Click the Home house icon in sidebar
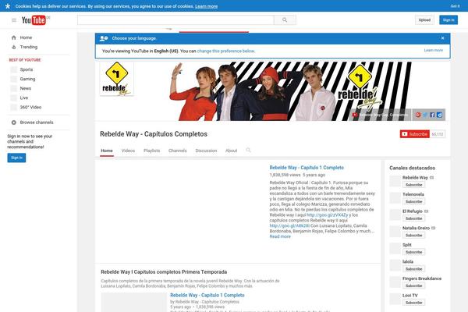The image size is (468, 312). coord(14,37)
